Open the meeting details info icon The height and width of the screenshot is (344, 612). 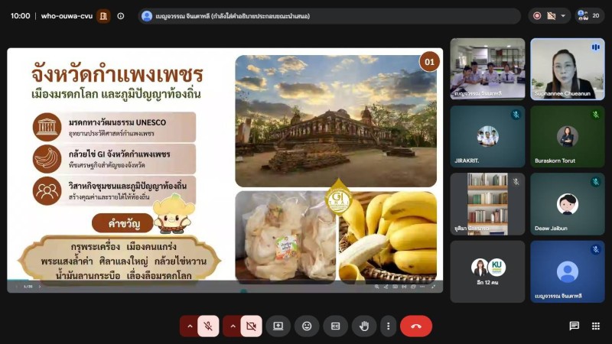point(121,16)
